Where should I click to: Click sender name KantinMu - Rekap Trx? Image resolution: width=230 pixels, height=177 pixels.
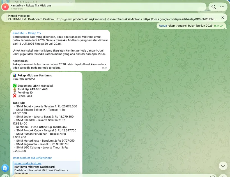(27, 33)
